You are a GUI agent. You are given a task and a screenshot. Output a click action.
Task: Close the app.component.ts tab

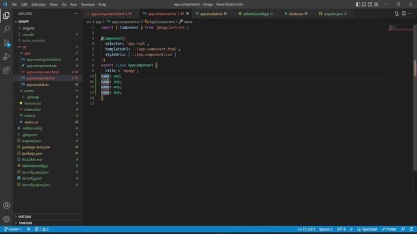pos(188,14)
